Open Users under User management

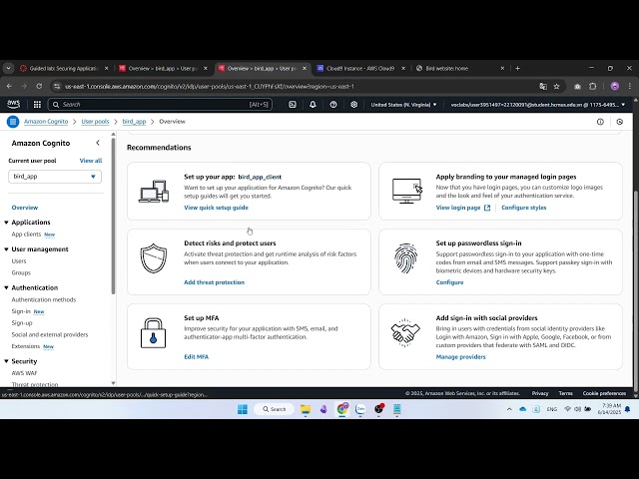[x=19, y=261]
